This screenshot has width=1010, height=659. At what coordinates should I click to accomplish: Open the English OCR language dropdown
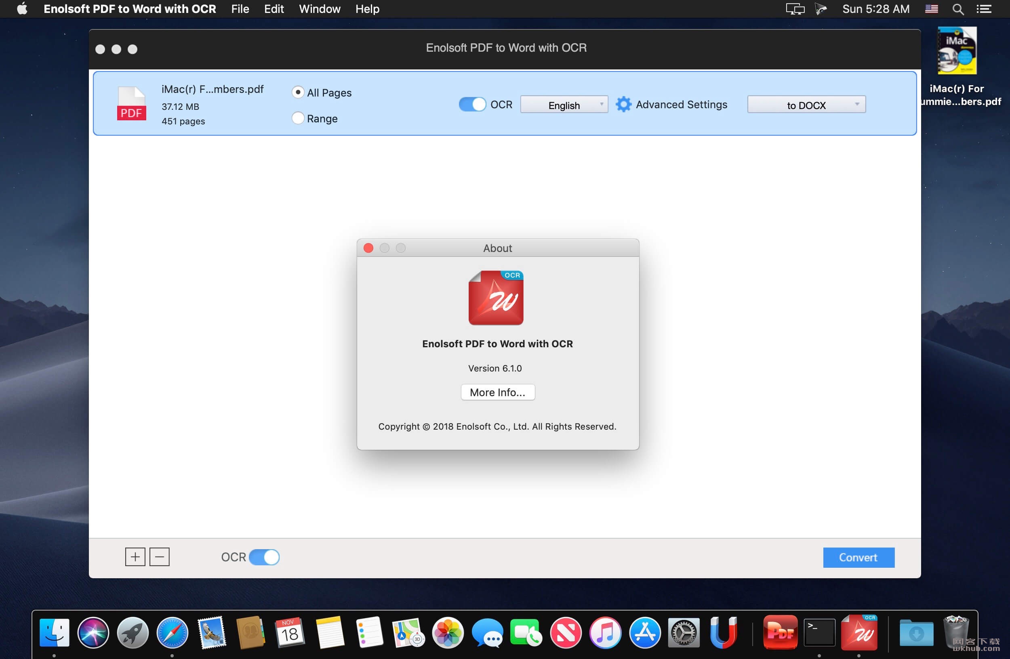coord(564,104)
